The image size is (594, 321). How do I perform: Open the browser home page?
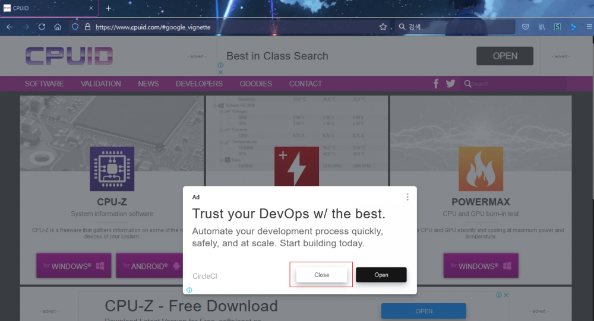(58, 27)
